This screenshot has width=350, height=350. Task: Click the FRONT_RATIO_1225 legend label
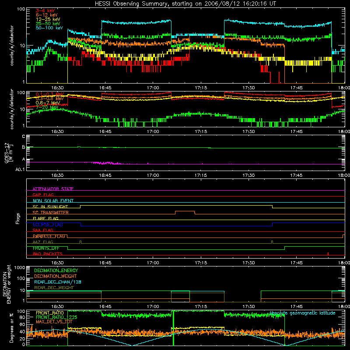coord(56,317)
